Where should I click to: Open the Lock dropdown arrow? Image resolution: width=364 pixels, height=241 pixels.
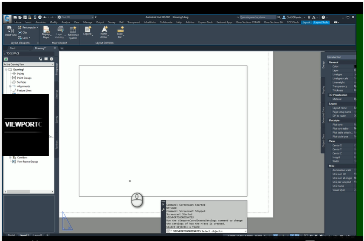point(29,38)
